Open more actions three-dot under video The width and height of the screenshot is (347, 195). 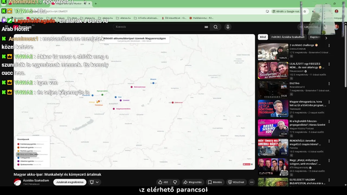[252, 182]
